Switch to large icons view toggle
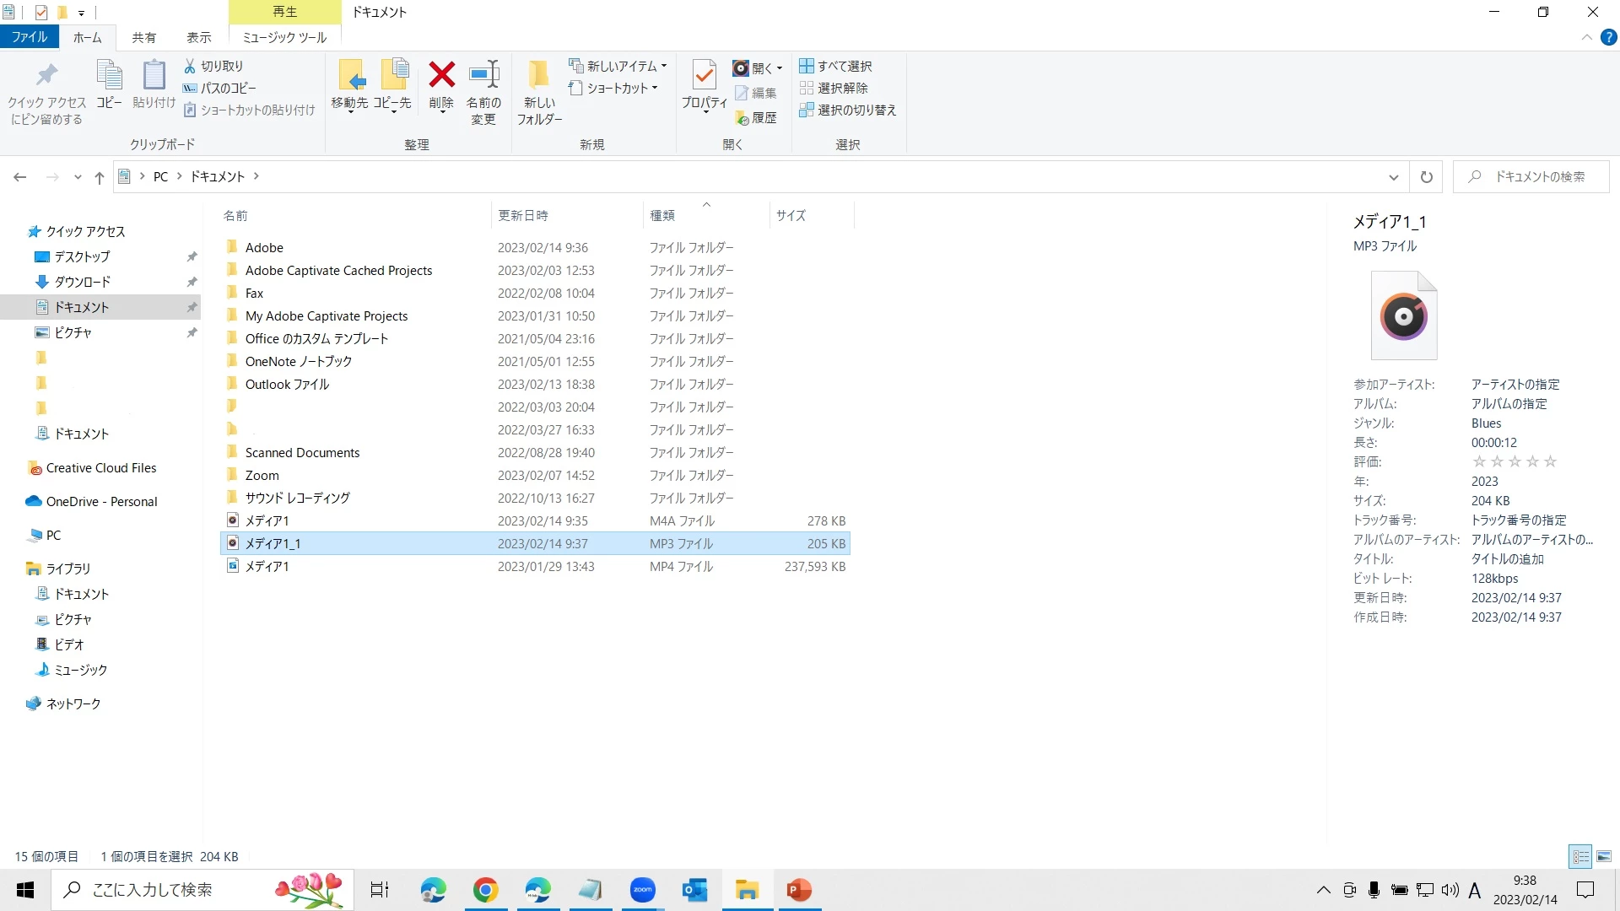The height and width of the screenshot is (911, 1620). [1604, 856]
